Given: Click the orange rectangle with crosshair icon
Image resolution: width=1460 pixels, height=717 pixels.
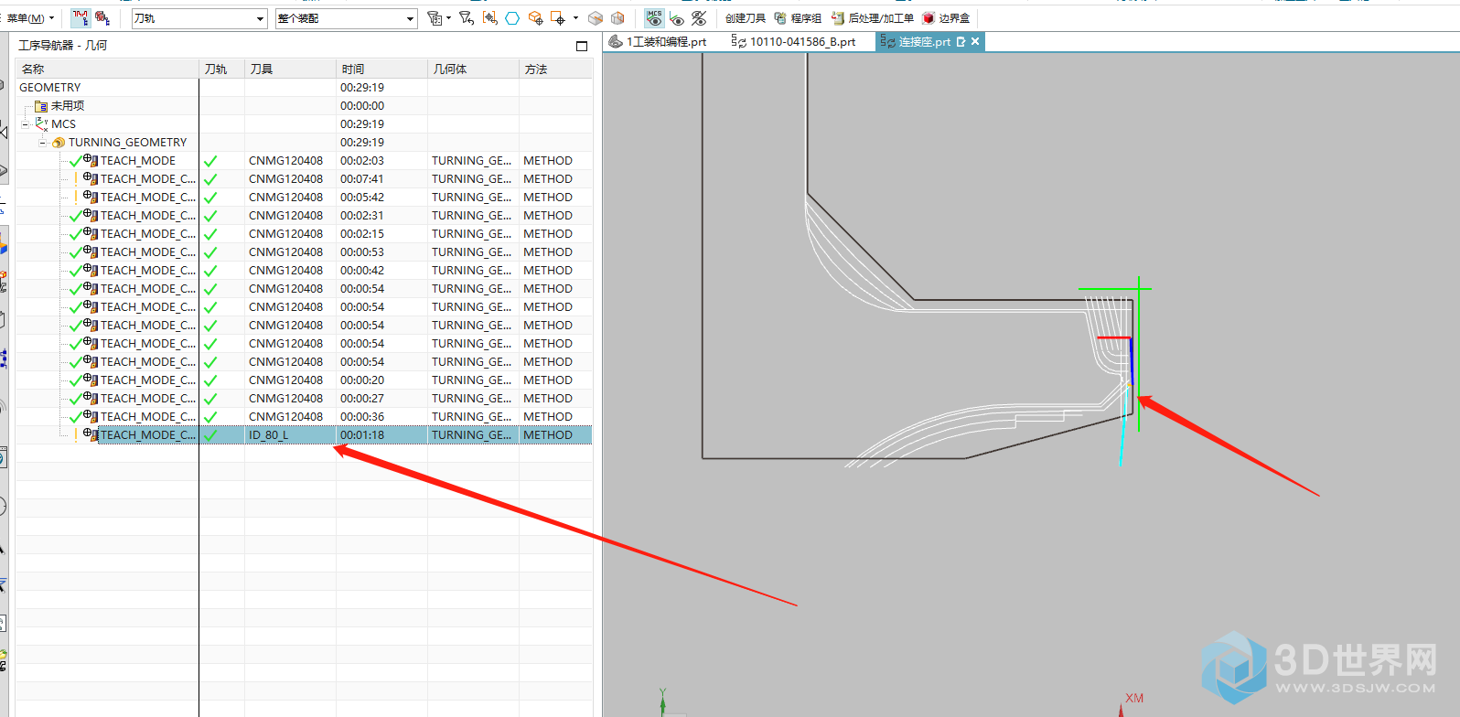Looking at the screenshot, I should click(558, 18).
